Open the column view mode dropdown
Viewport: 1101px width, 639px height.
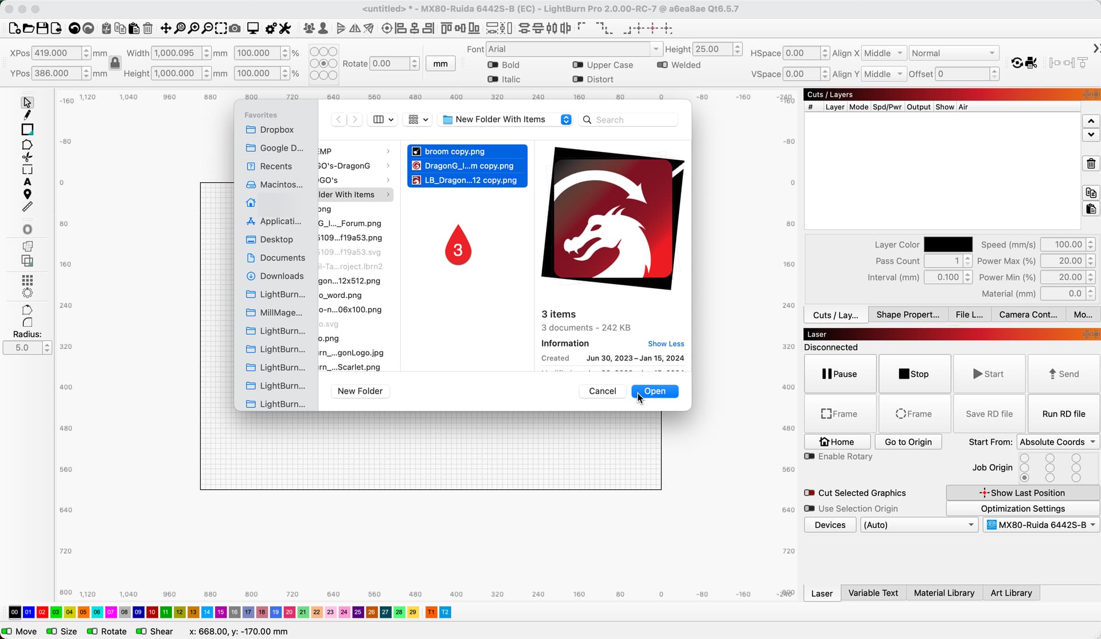coord(383,119)
